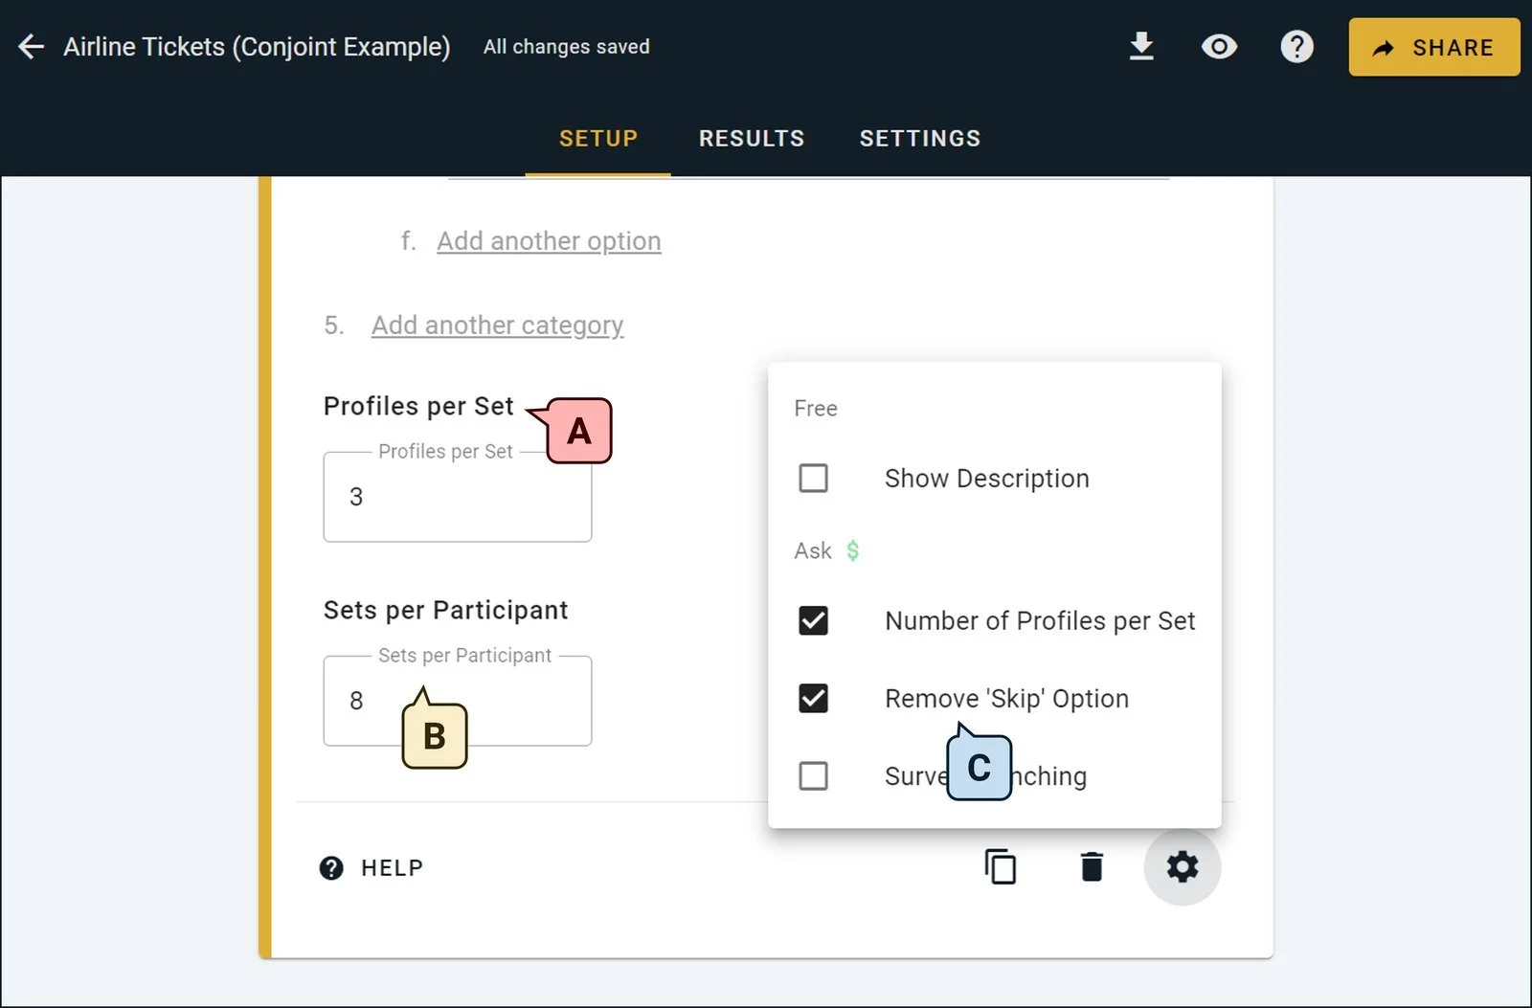This screenshot has width=1532, height=1008.
Task: Preview survey with the eye icon
Action: (1219, 46)
